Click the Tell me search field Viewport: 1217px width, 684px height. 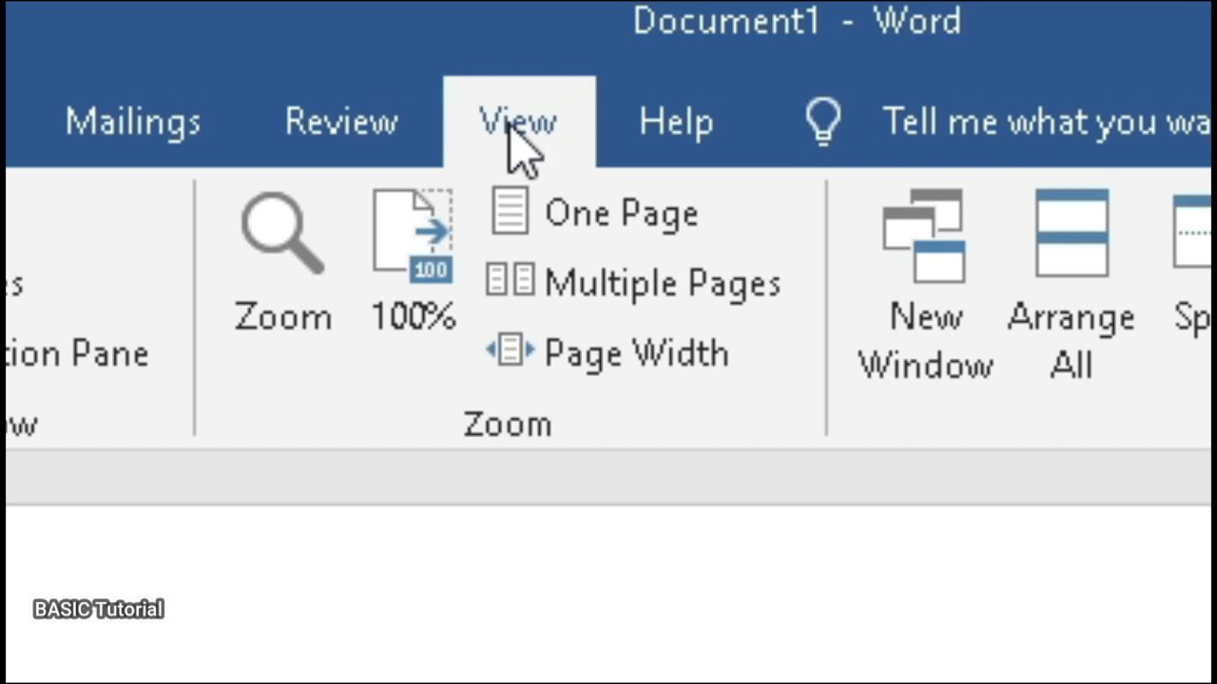(1046, 122)
